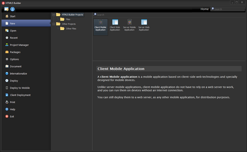Viewport: 247px width, 152px height.
Task: Click the Packages box icon
Action: pyautogui.click(x=7, y=52)
